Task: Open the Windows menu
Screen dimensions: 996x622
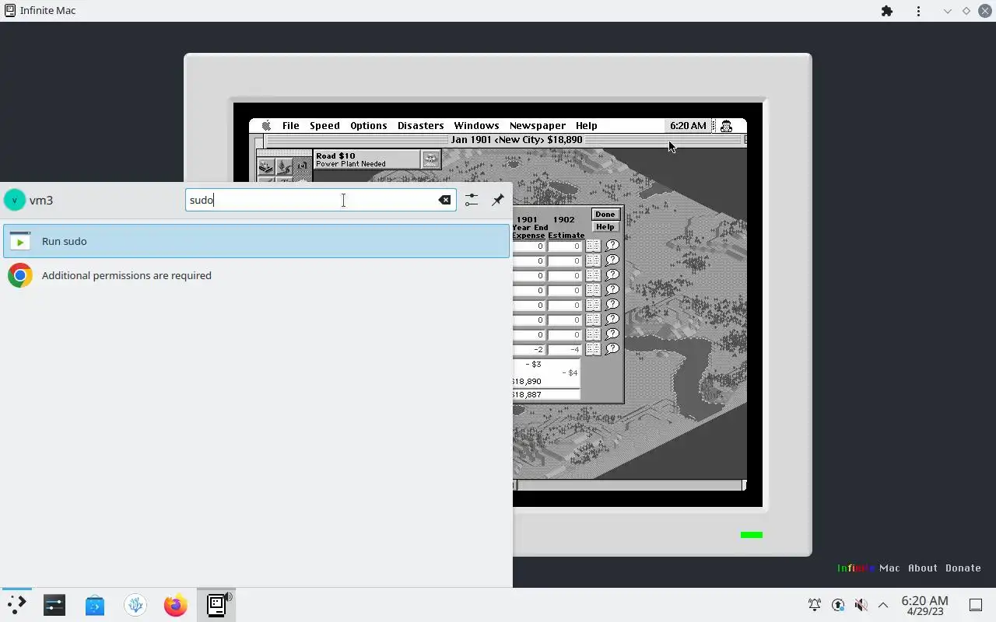Action: tap(476, 125)
